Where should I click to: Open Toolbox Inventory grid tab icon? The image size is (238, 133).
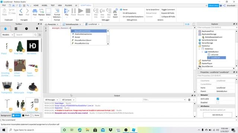[16, 29]
